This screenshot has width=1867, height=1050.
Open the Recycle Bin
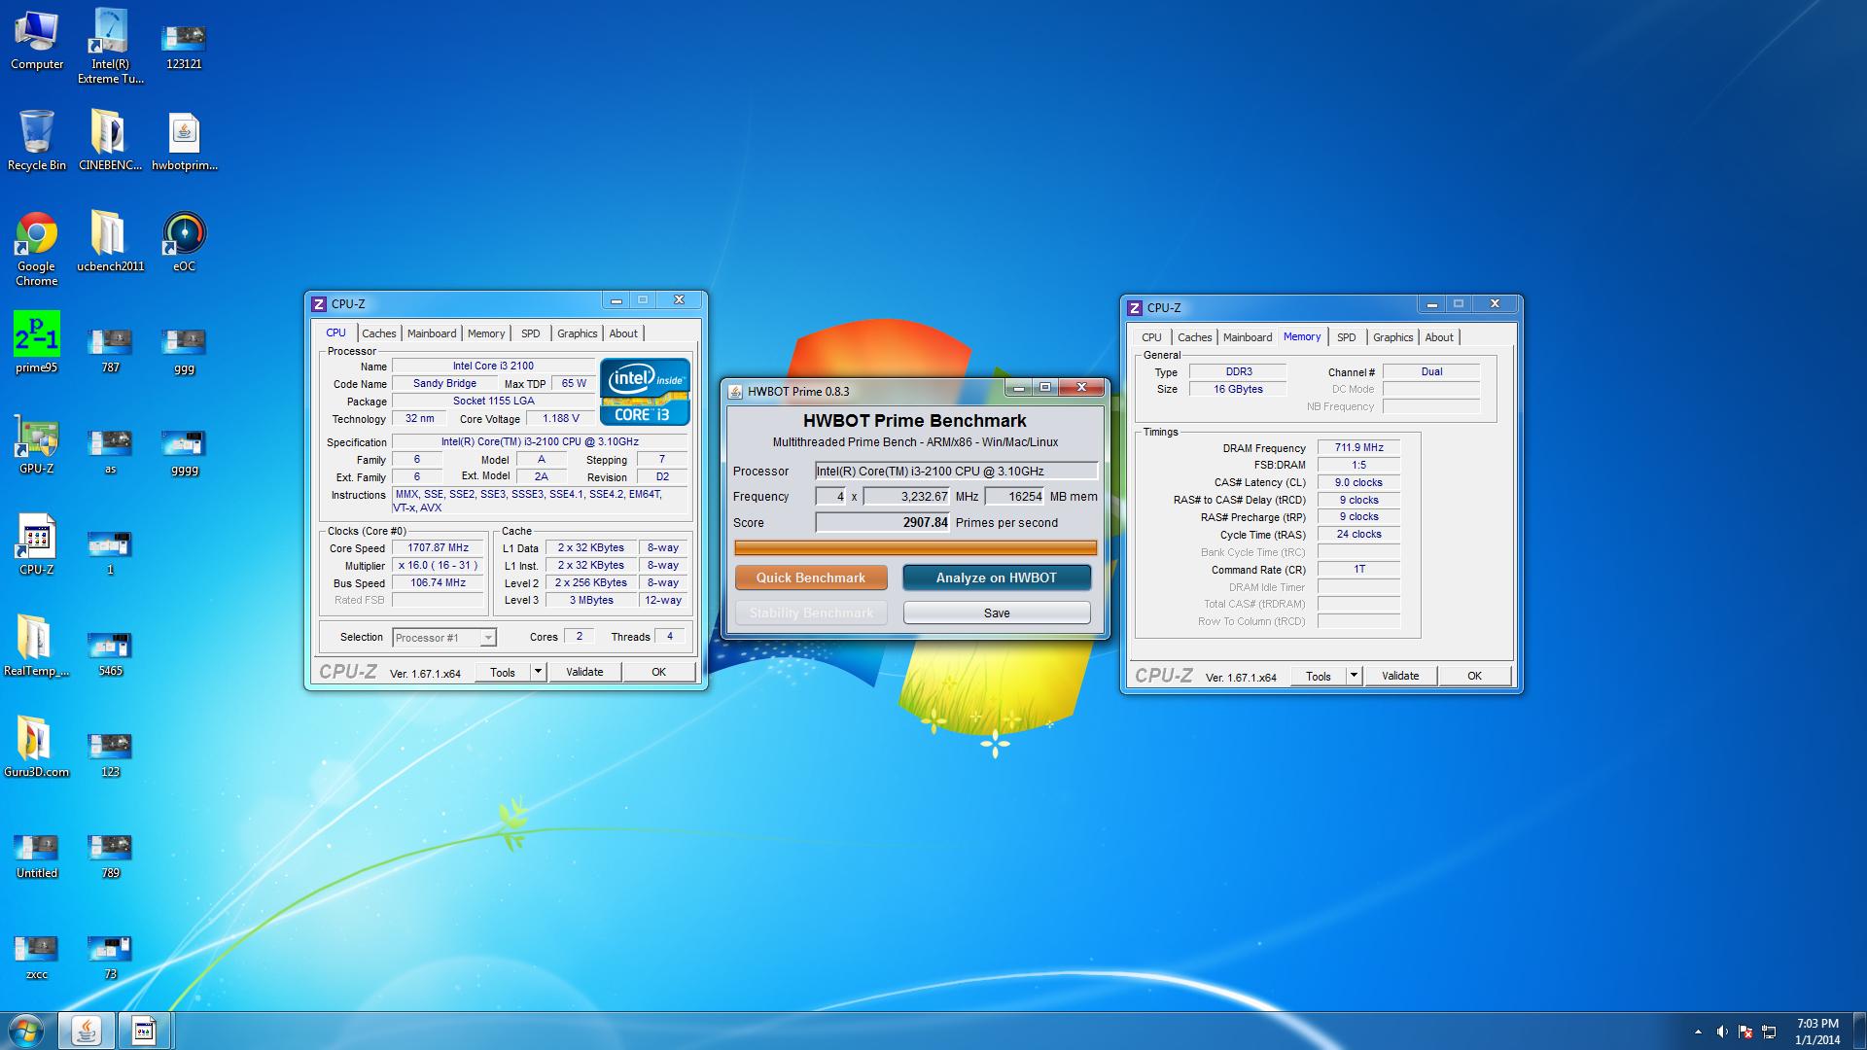(37, 141)
